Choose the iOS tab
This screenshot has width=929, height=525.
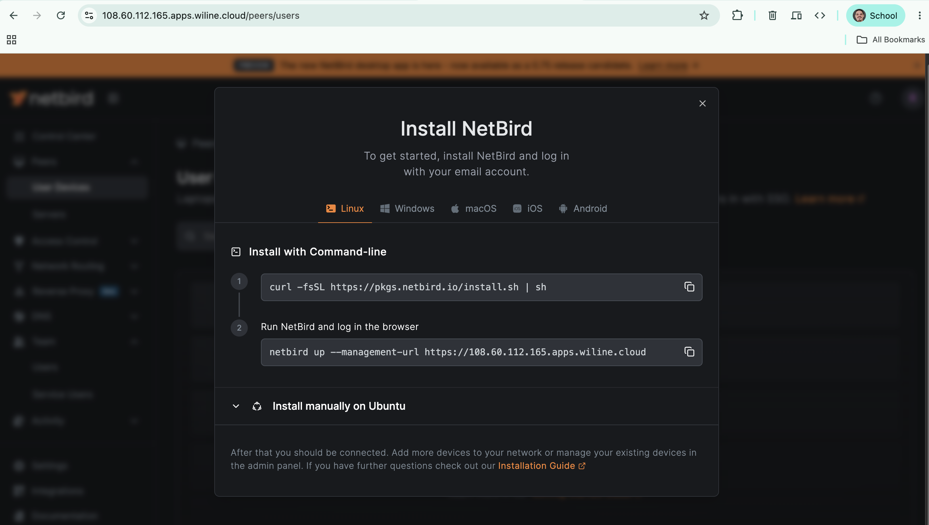[527, 208]
